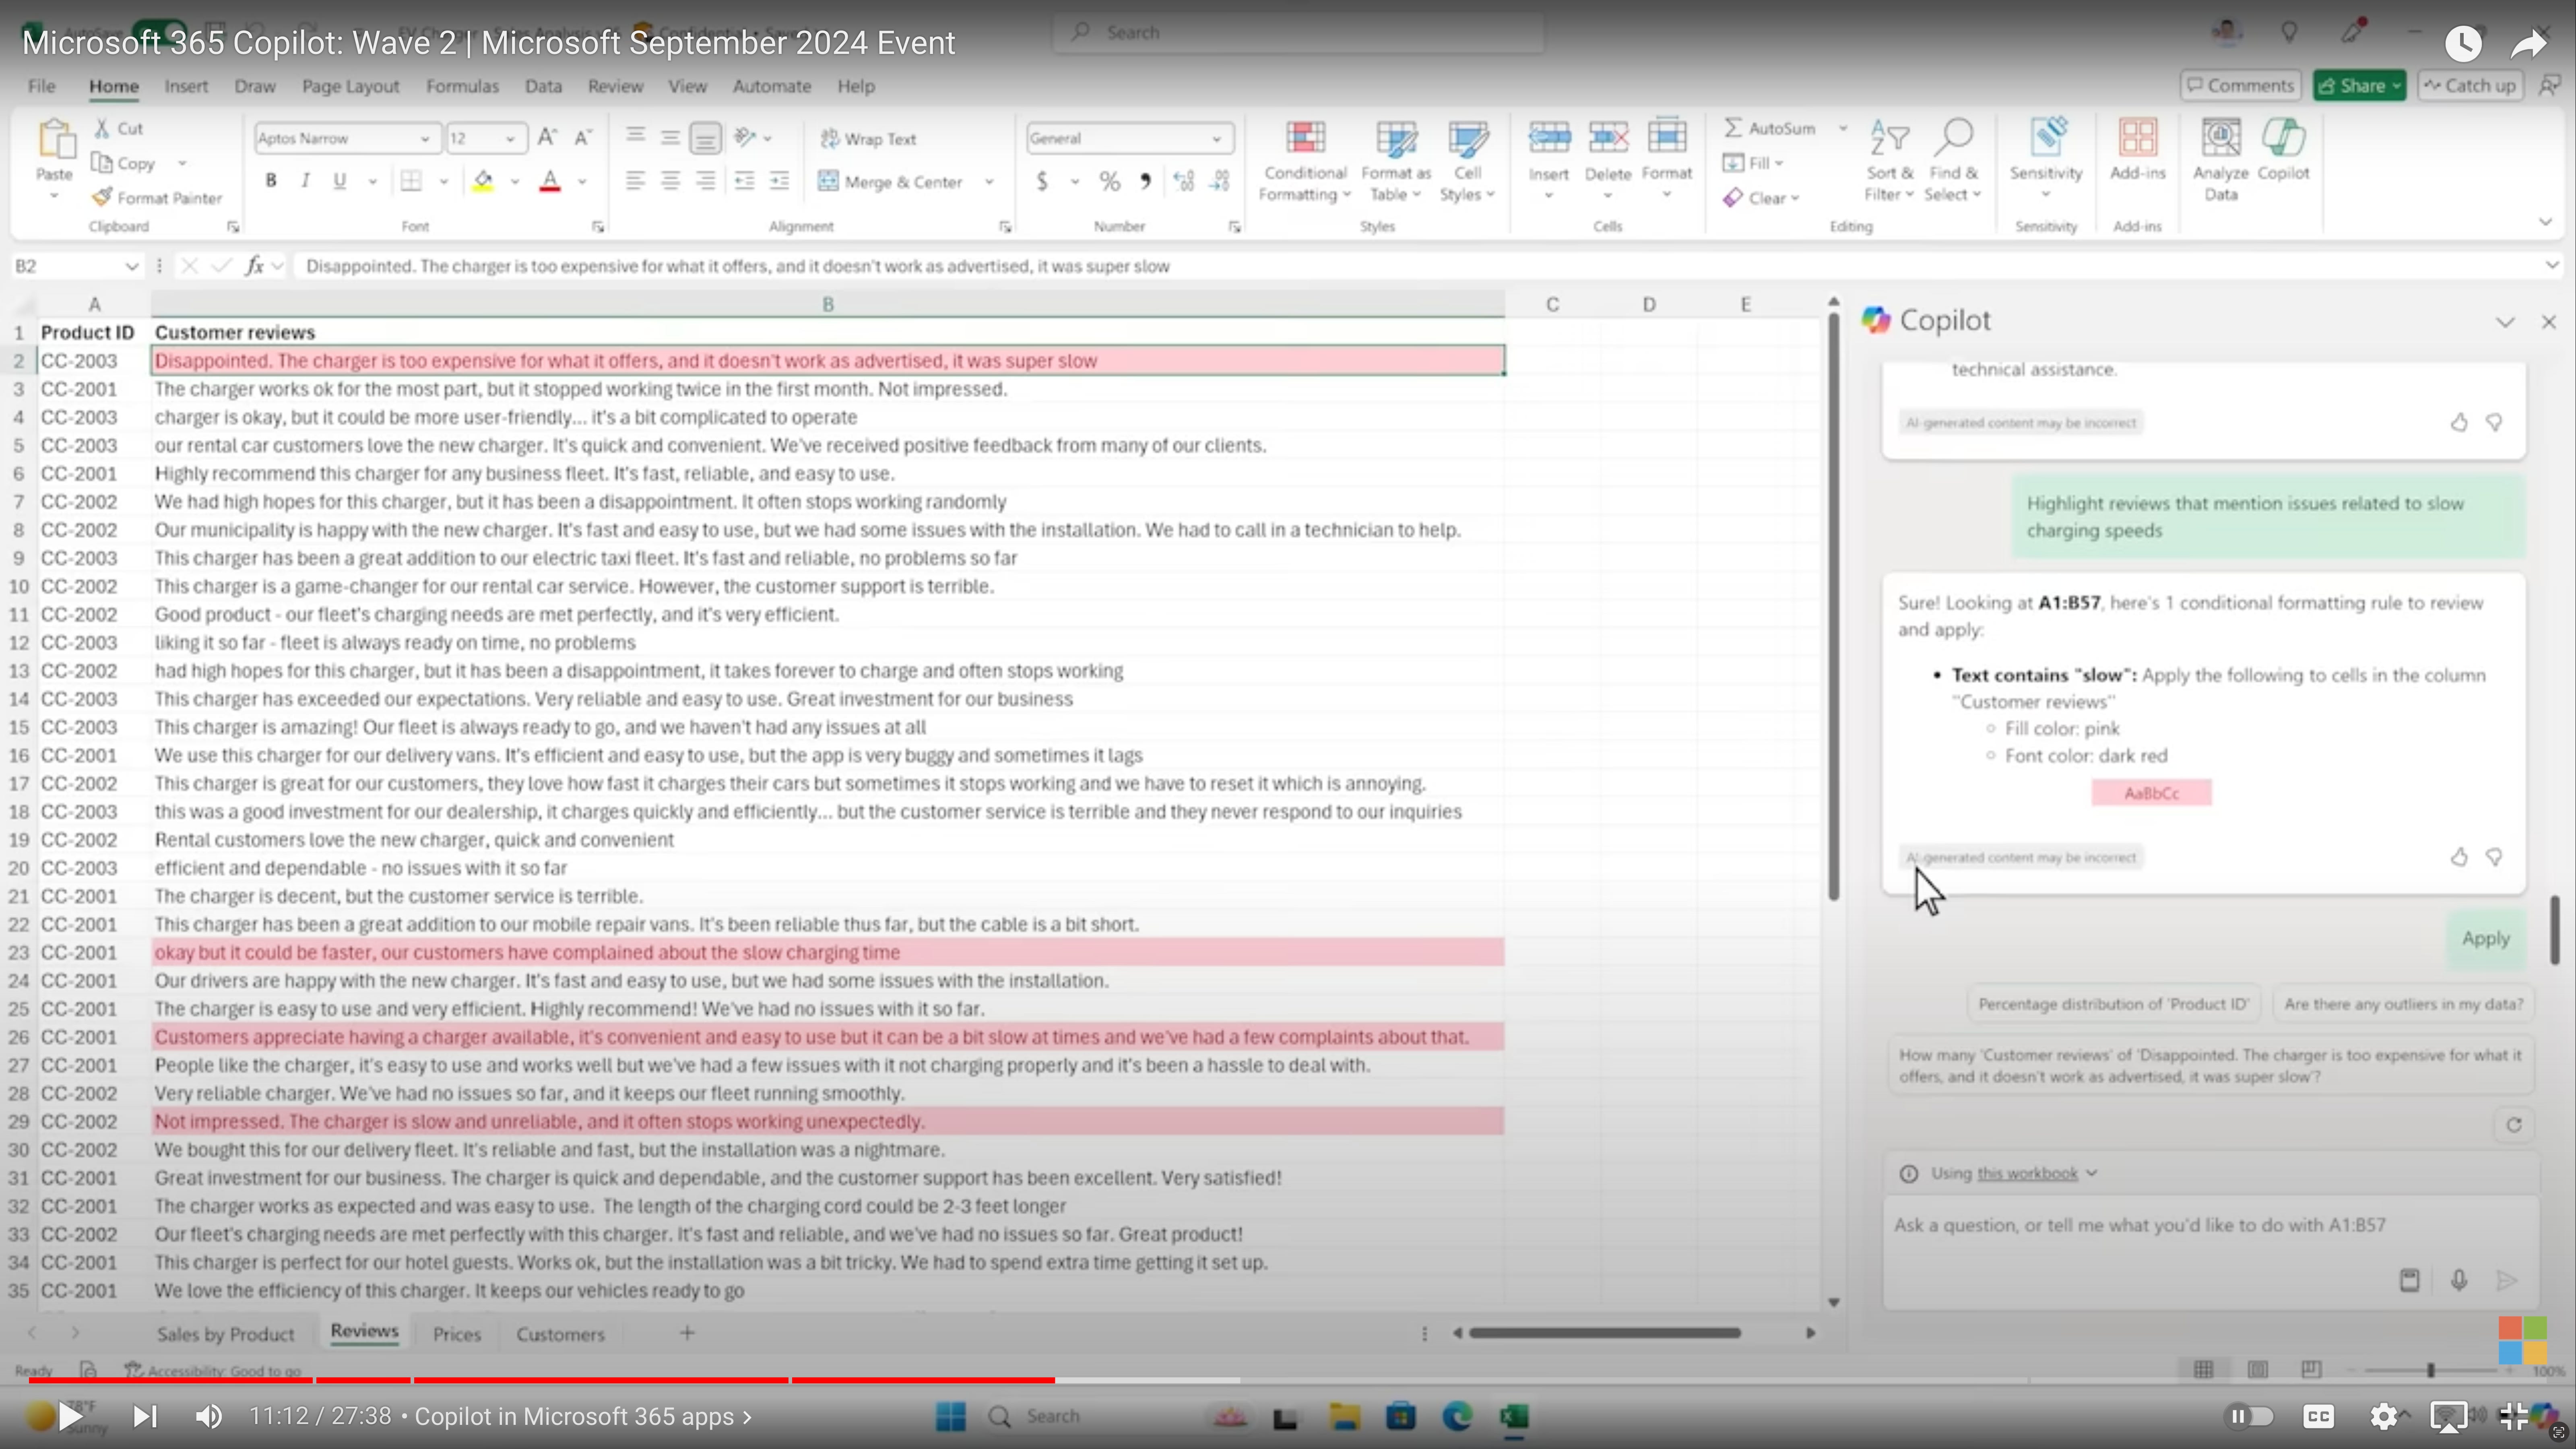This screenshot has height=1449, width=2576.
Task: Click the Insert cells icon
Action: pyautogui.click(x=1548, y=137)
